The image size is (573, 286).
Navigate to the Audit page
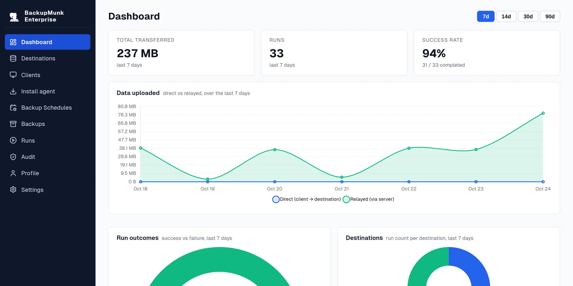[x=47, y=157]
